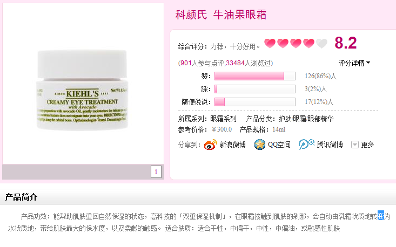Screen dimensions: 396x247
Task: Click the first pink heart rating
Action: click(270, 43)
